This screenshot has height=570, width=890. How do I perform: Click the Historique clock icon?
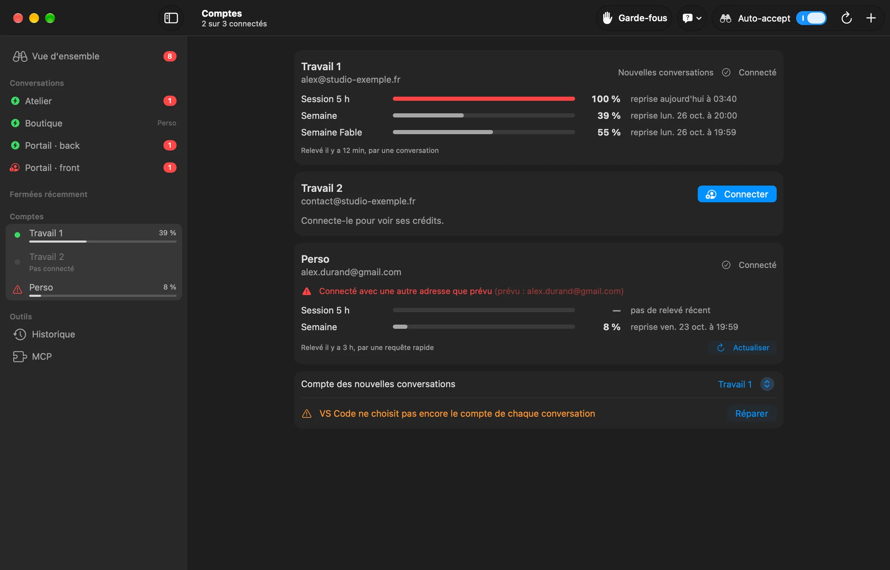click(x=20, y=334)
